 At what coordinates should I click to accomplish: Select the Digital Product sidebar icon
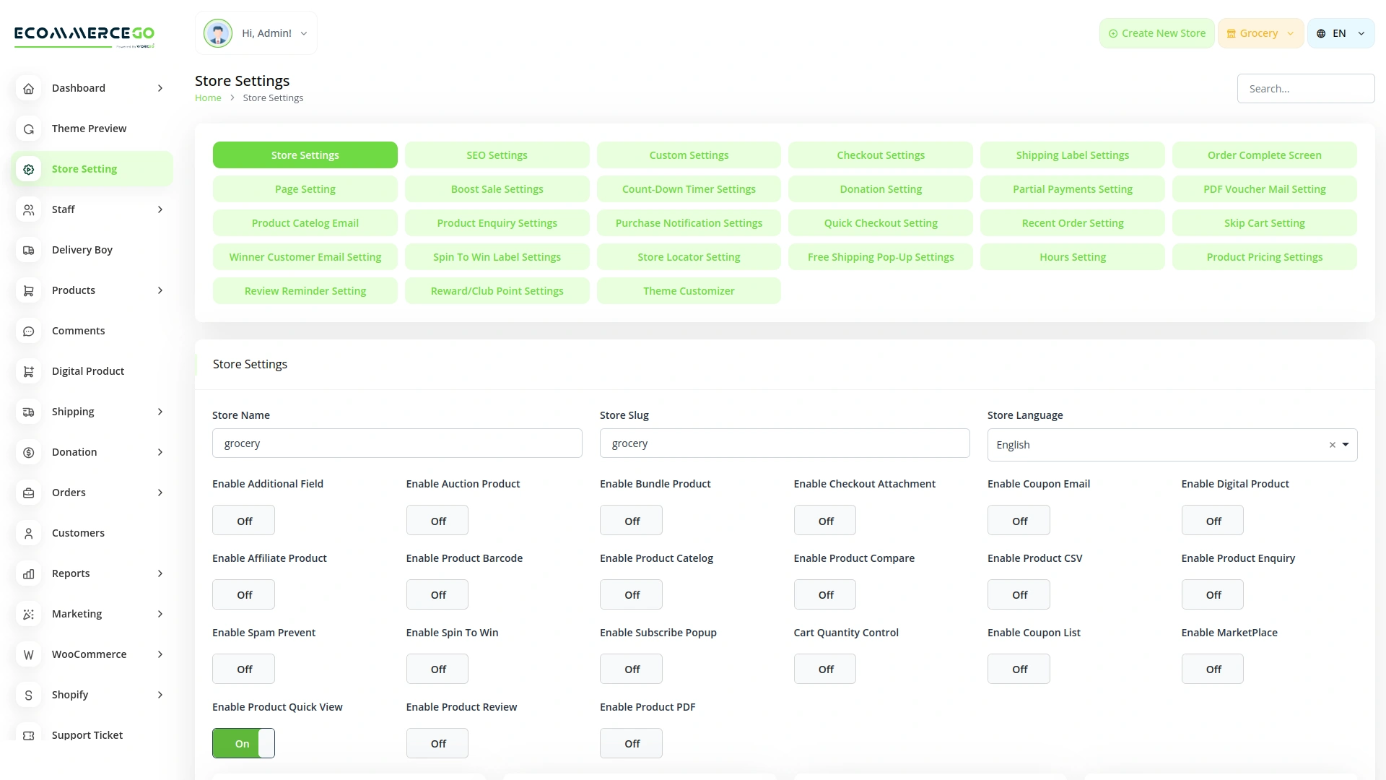pyautogui.click(x=28, y=371)
